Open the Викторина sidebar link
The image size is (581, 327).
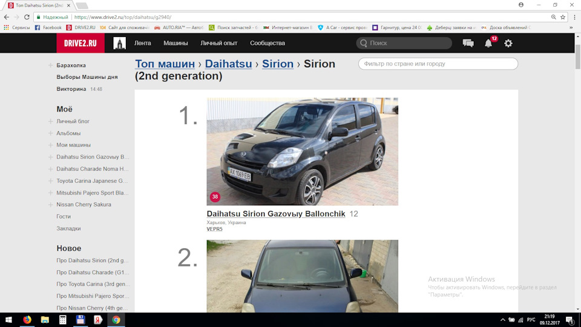71,89
